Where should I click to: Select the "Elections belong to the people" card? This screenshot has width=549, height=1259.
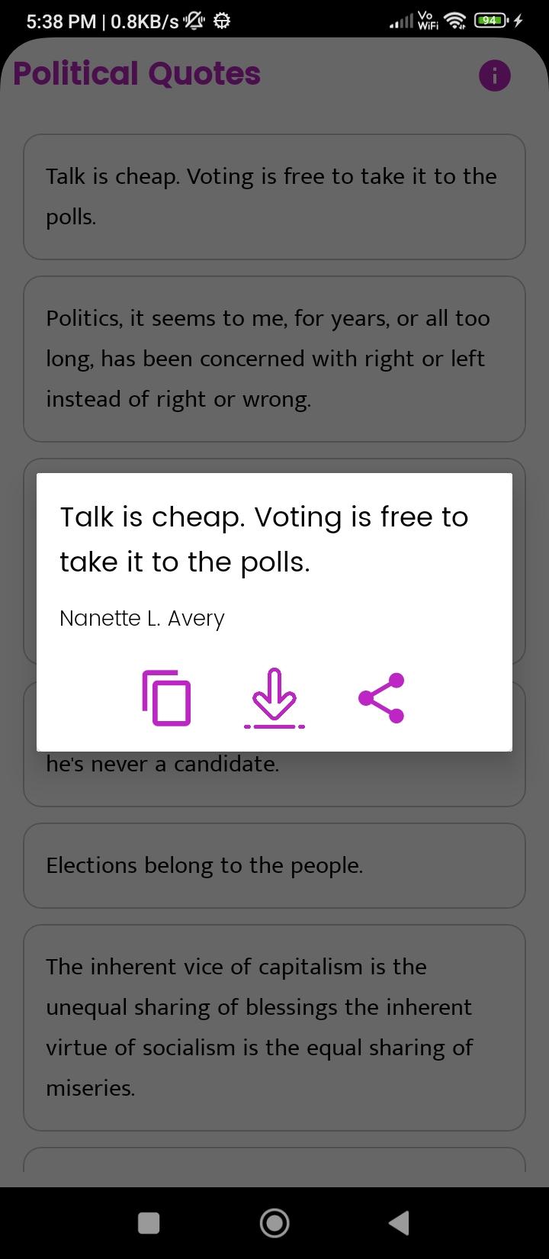coord(274,865)
